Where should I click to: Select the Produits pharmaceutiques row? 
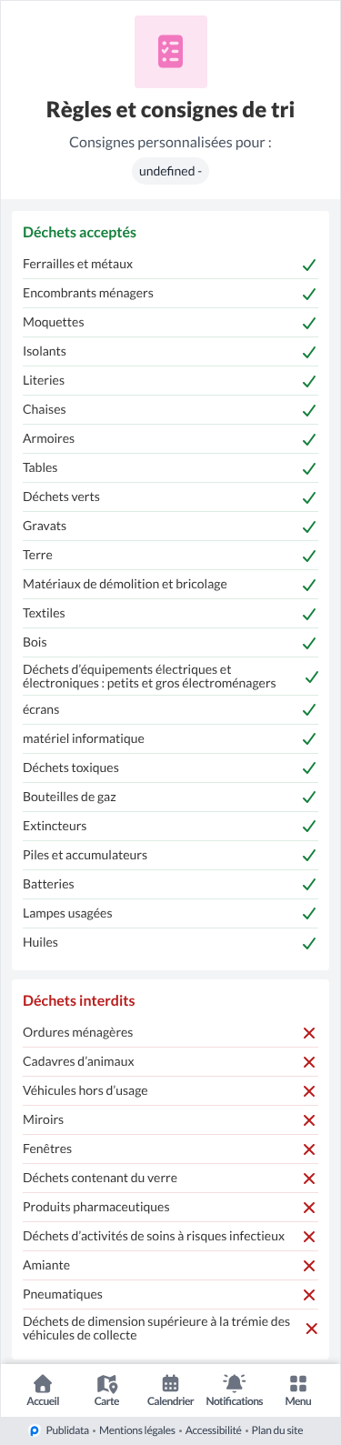pyautogui.click(x=170, y=1208)
